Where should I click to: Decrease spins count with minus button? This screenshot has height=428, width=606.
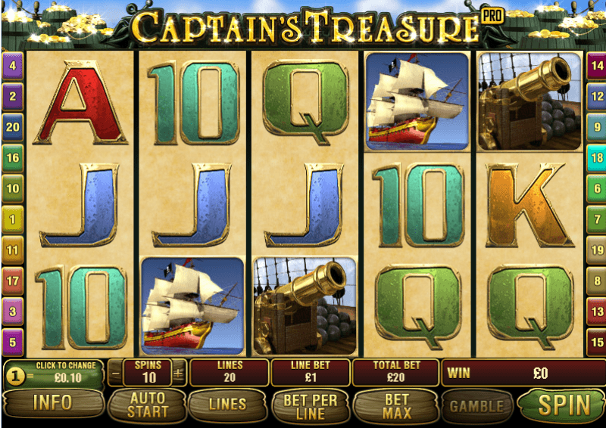coord(115,374)
